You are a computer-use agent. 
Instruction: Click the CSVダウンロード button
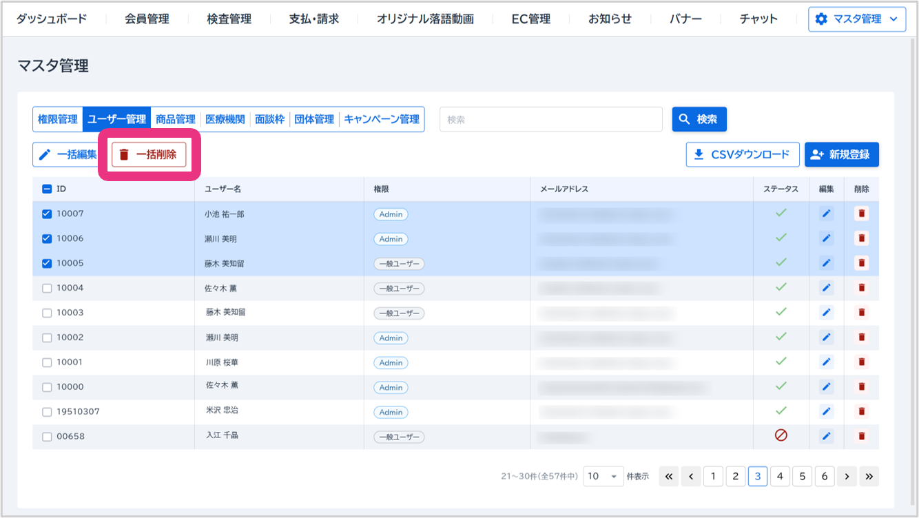pos(742,155)
